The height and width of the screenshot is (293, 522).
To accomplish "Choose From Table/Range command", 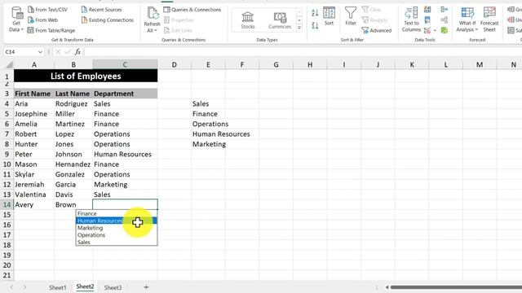I will [x=51, y=30].
